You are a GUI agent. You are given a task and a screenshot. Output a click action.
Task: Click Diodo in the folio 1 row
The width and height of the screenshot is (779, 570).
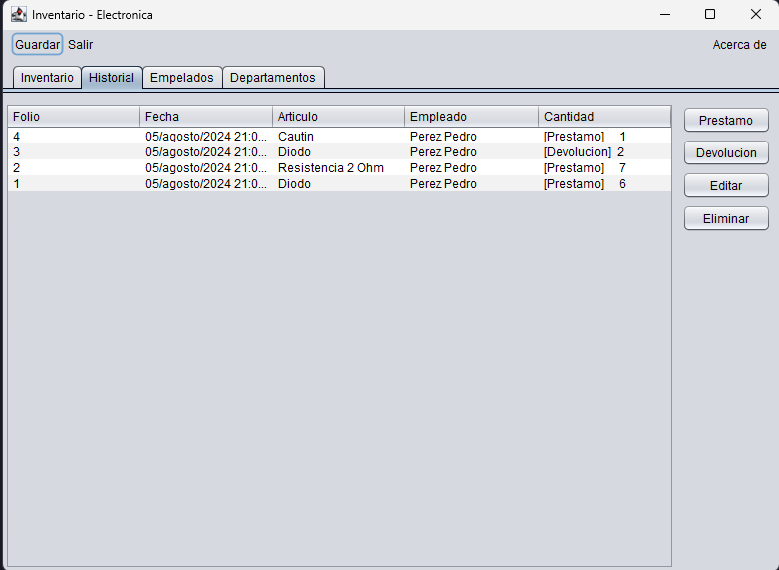339,184
